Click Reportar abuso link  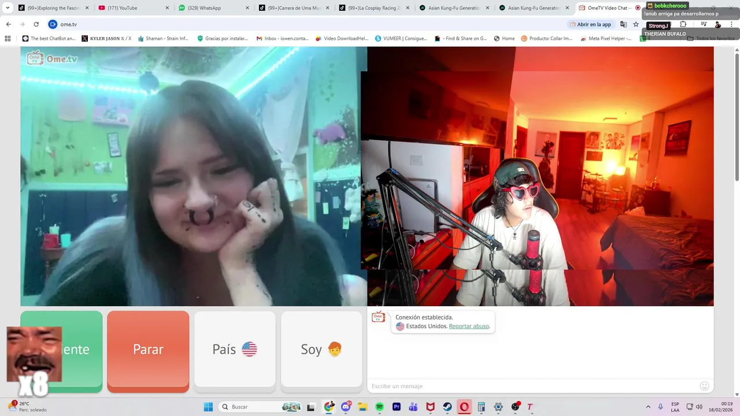tap(469, 326)
